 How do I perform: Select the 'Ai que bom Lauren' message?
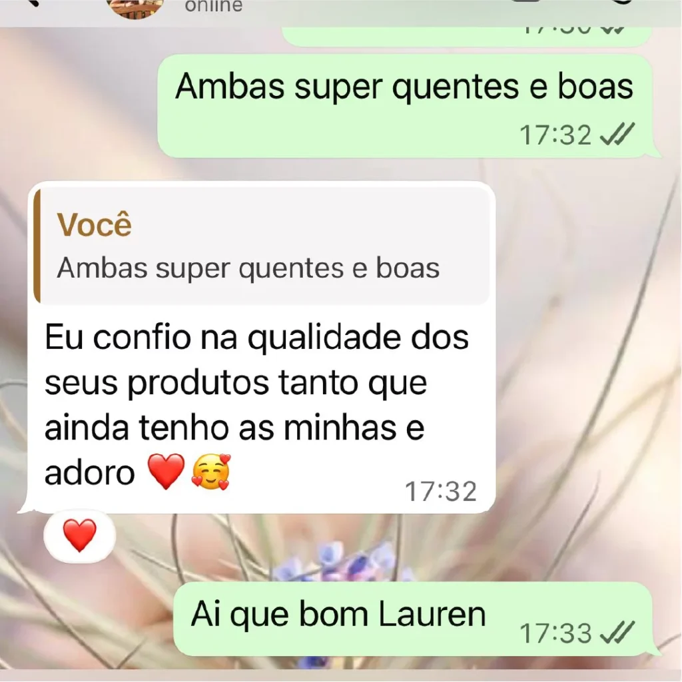pos(413,619)
